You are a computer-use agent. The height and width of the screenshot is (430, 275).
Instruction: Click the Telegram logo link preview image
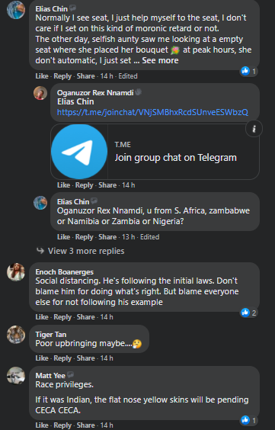(79, 152)
